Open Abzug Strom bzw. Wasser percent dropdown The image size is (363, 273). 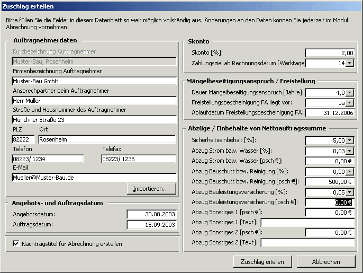(349, 151)
